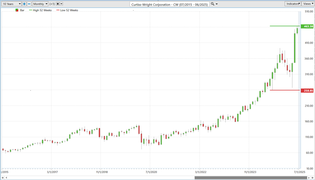Click the 510.00 price axis label
Image resolution: width=315 pixels, height=180 pixels.
(309, 11)
